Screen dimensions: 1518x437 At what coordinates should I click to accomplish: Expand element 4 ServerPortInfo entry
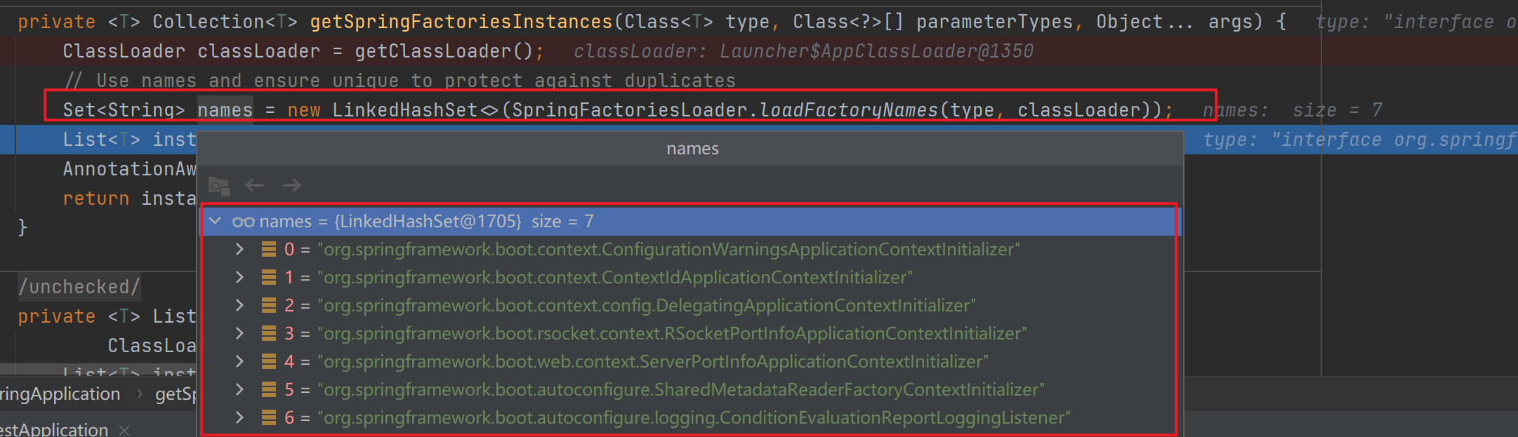[239, 361]
